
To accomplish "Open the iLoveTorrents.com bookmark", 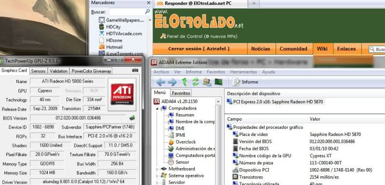I will (121, 54).
